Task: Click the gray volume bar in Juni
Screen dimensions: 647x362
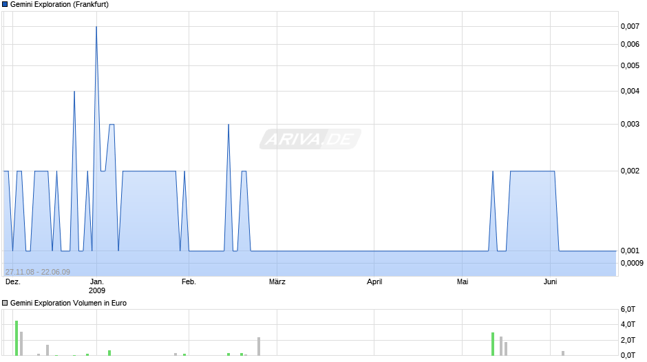Action: click(x=563, y=353)
